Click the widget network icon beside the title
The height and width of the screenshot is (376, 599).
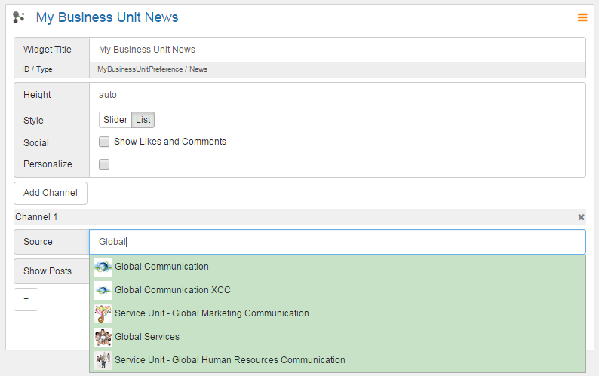coord(20,17)
